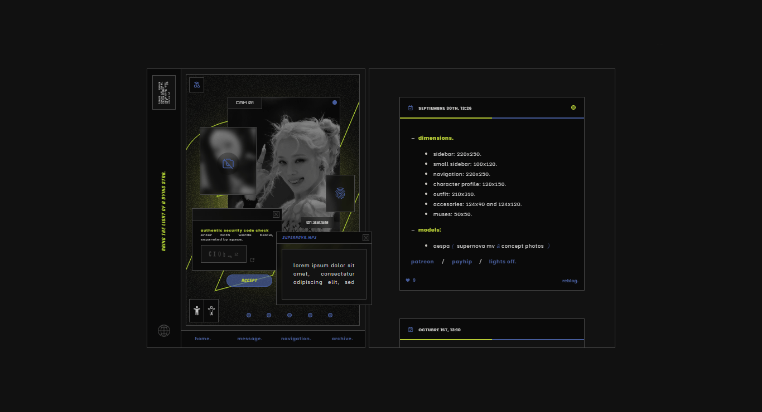762x412 pixels.
Task: Click the crossed-out camera icon on blurred photo
Action: [228, 164]
